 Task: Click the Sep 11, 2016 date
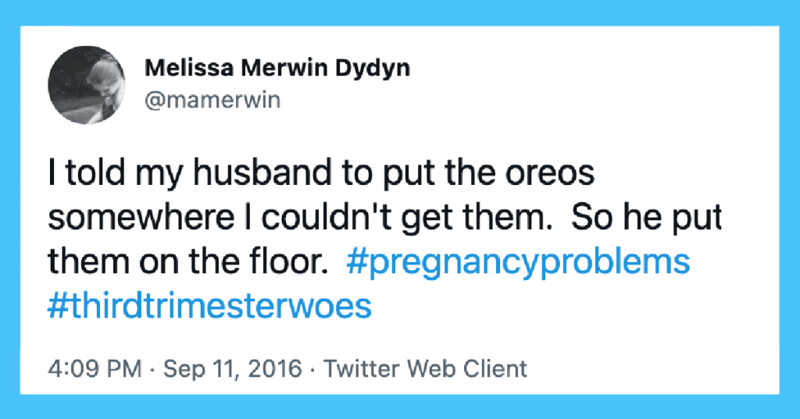pos(233,369)
